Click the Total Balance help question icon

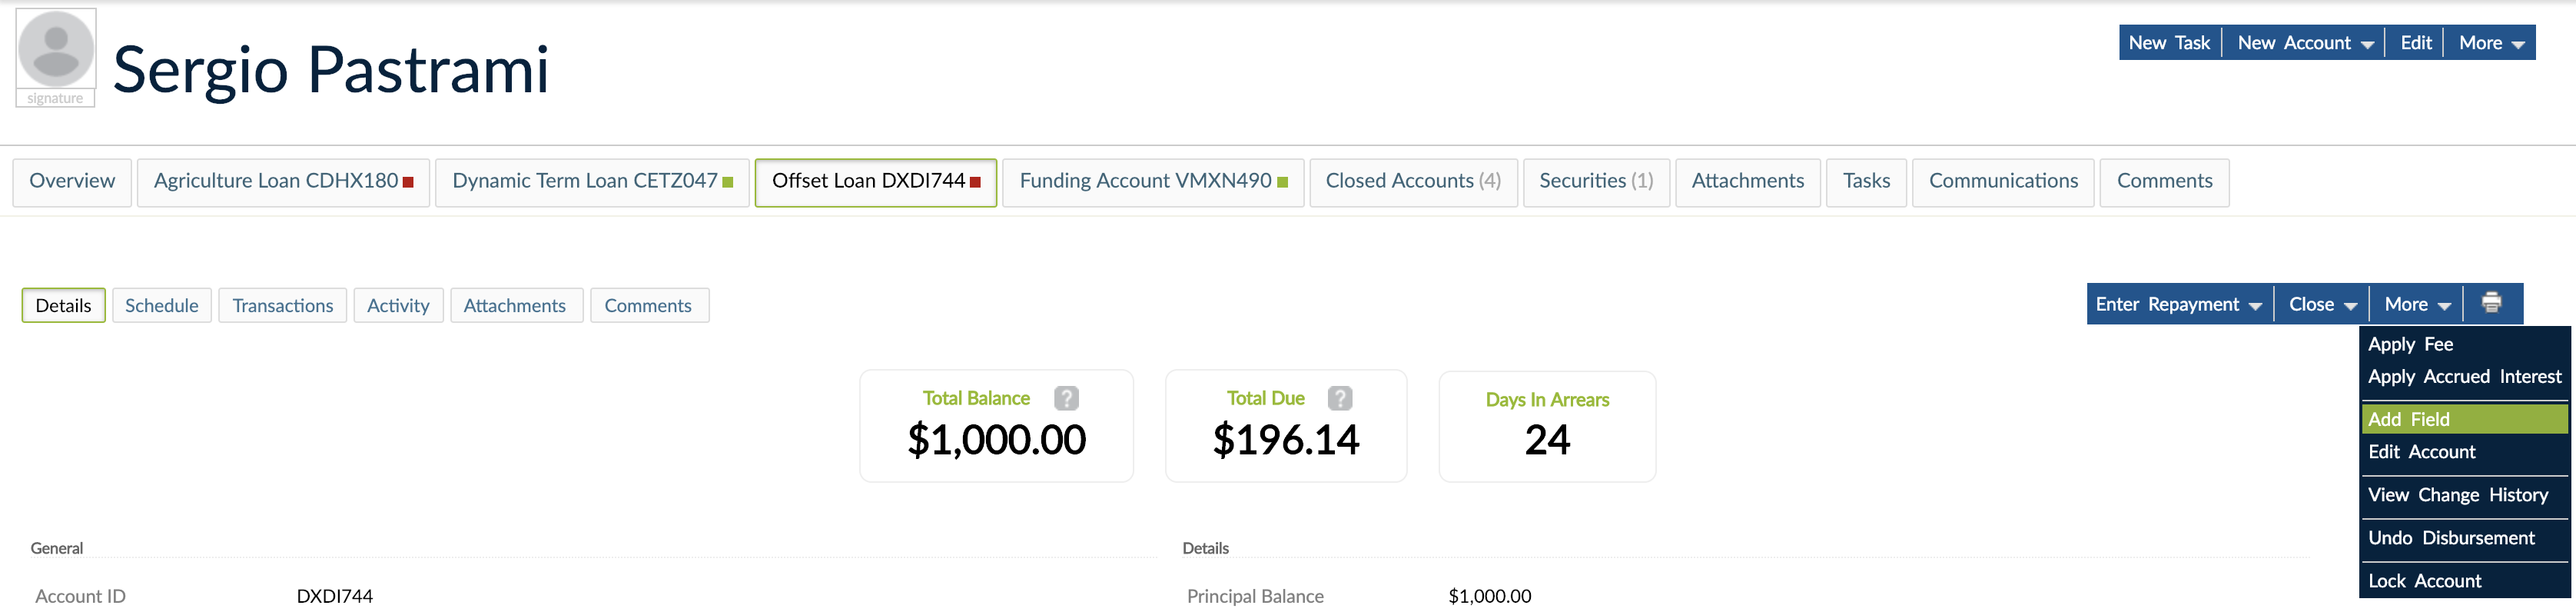[1066, 398]
